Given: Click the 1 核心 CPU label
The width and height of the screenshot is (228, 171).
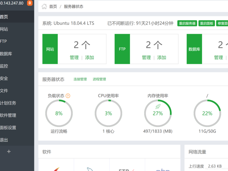Looking at the screenshot, I should [109, 131].
